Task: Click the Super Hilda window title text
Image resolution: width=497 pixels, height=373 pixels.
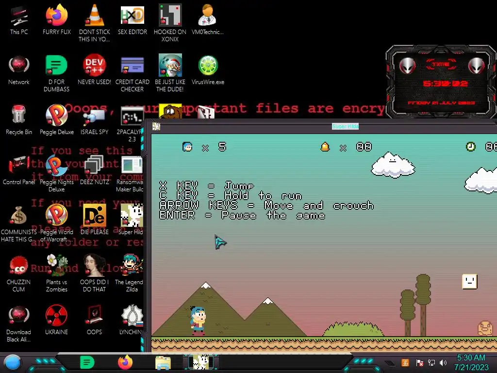Action: pos(345,126)
